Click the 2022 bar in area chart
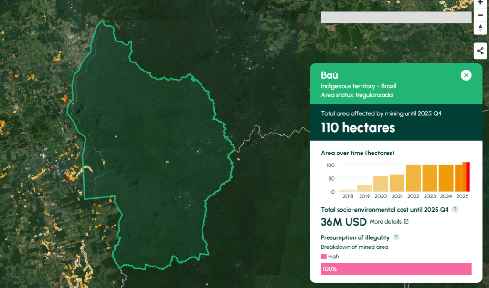Screen dimensions: 489x288 pos(413,178)
